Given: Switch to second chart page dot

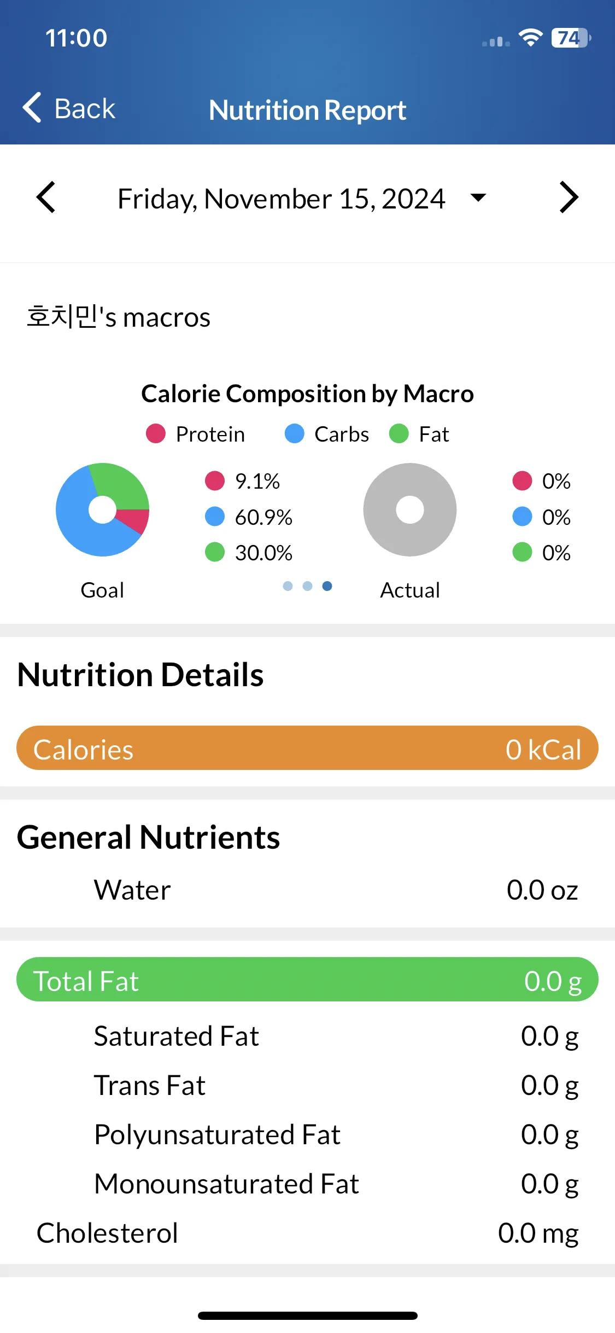Looking at the screenshot, I should tap(308, 586).
